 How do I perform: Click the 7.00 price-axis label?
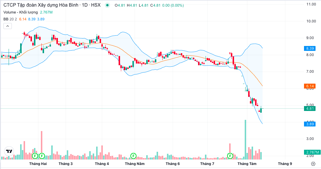pyautogui.click(x=310, y=72)
